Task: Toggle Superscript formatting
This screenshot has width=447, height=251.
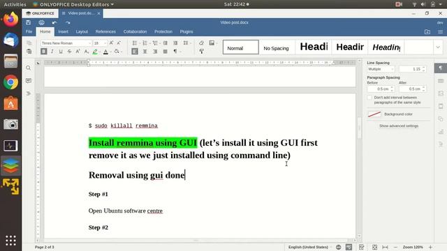Action: coord(78,52)
